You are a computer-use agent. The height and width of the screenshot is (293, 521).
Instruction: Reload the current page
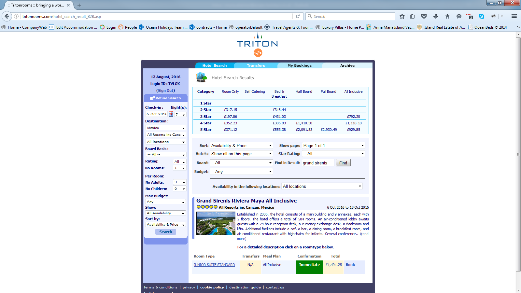coord(298,16)
